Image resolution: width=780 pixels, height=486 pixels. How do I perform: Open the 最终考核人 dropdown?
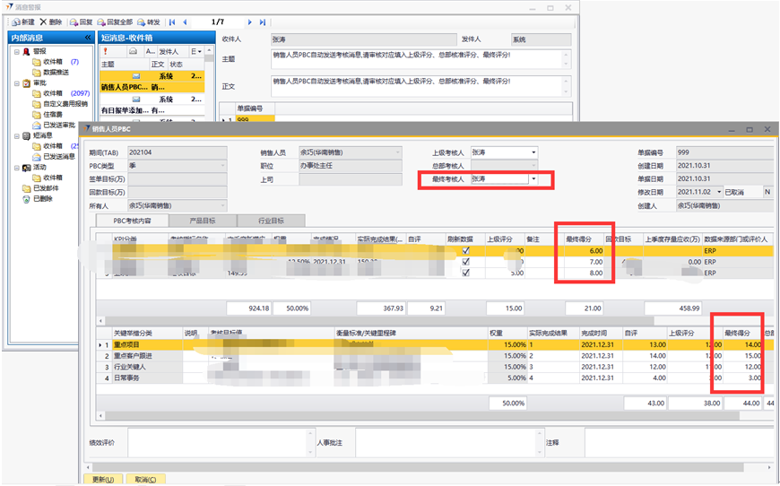point(534,179)
